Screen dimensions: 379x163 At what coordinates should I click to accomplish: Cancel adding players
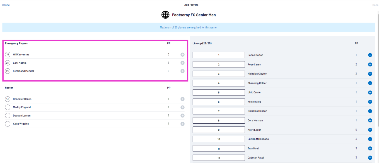(x=6, y=5)
